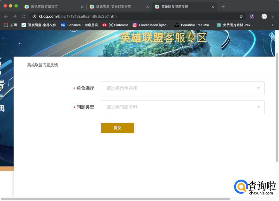Click the 角色选择 field label
The image size is (279, 201).
click(85, 88)
